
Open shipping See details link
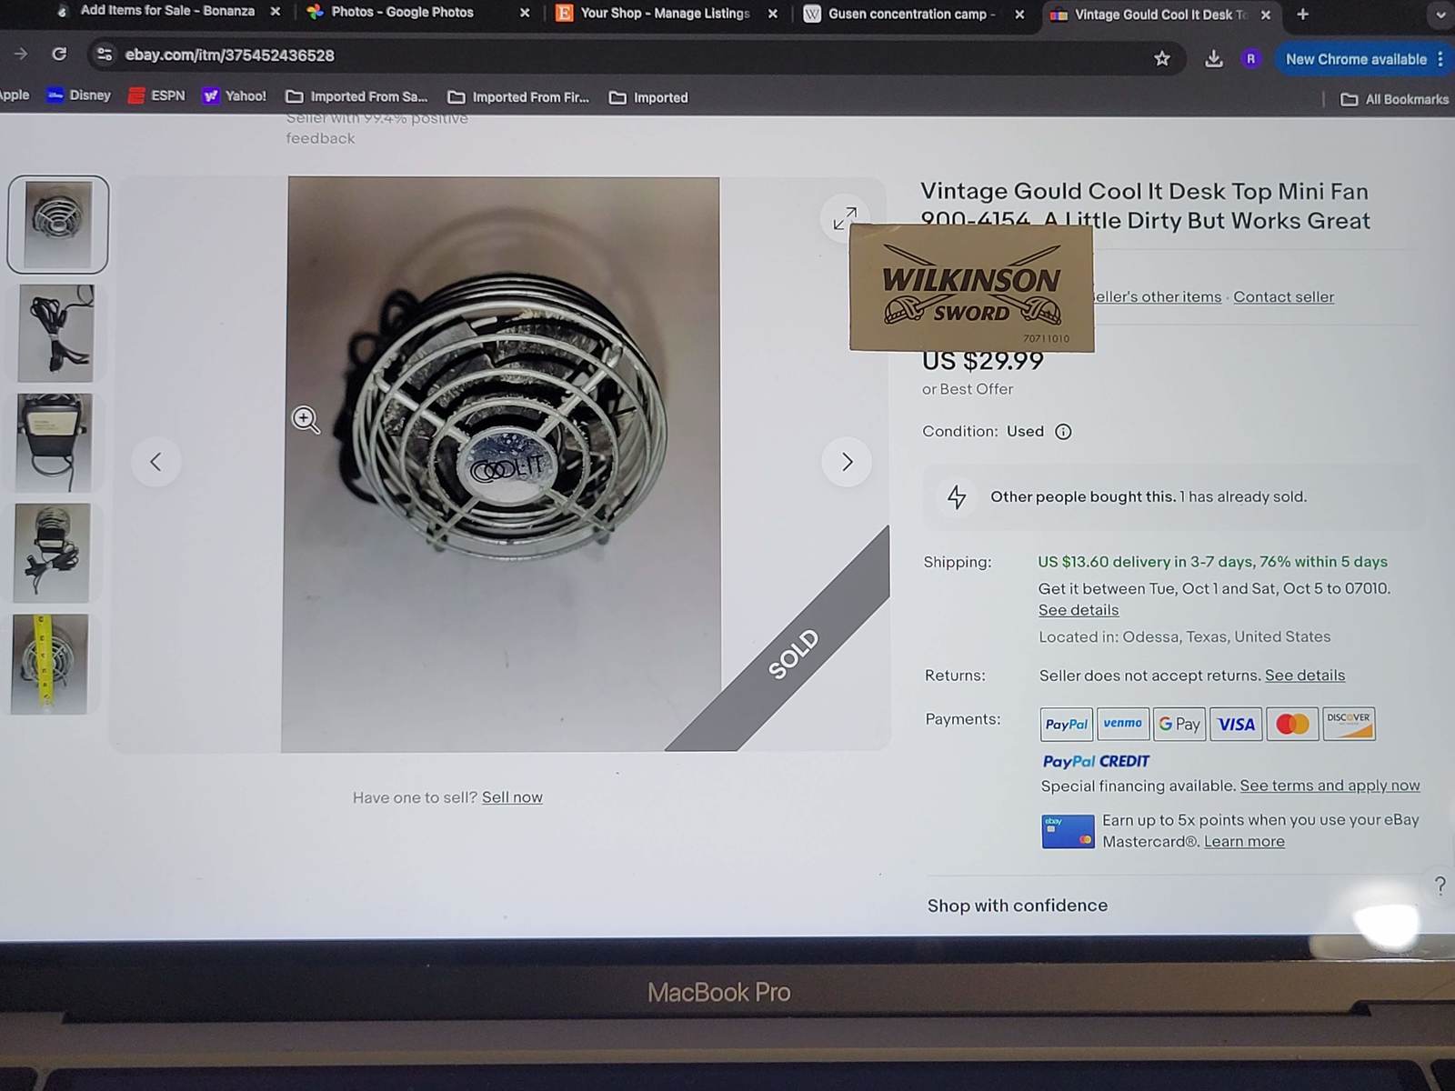point(1079,610)
